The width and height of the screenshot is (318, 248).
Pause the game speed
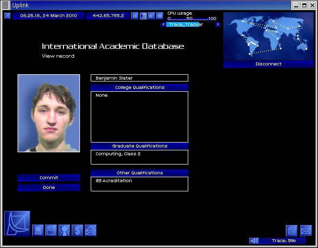pos(135,16)
